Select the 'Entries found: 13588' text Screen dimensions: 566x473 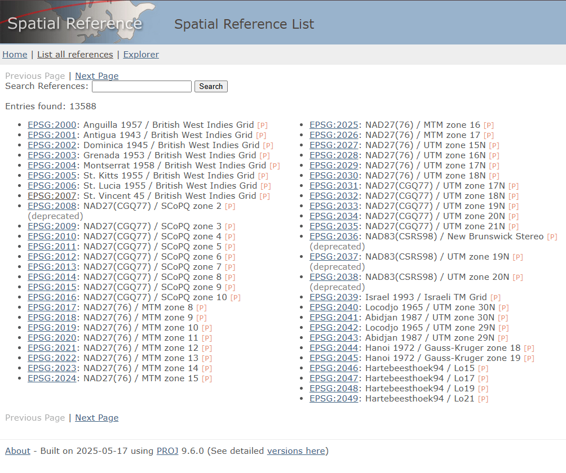[51, 106]
